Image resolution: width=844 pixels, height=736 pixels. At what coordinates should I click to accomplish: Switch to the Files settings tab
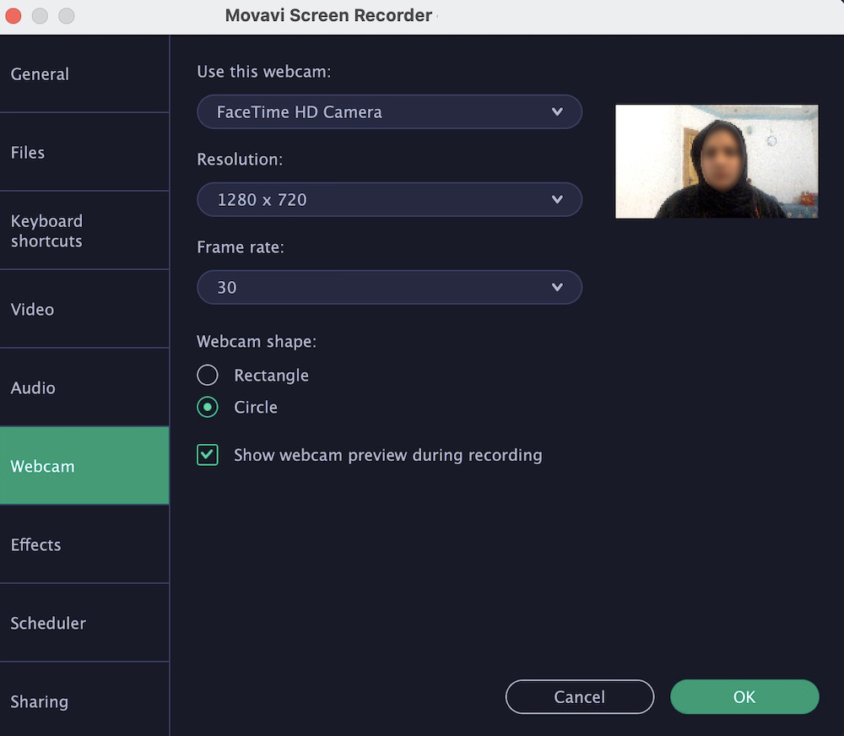(x=84, y=153)
